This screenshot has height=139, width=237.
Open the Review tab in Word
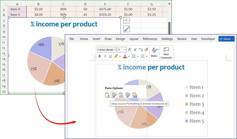click(182, 39)
